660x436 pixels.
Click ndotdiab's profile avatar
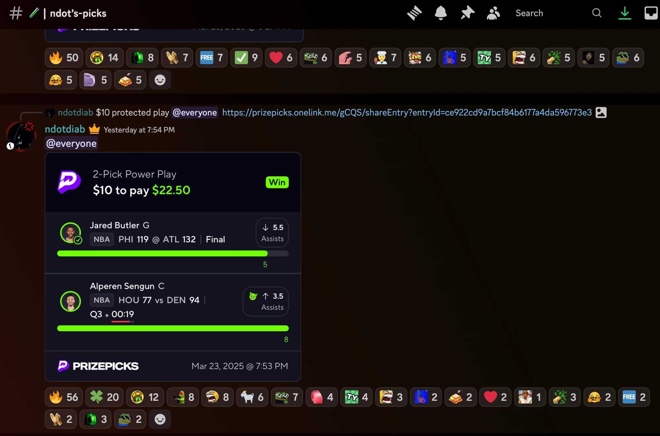click(x=21, y=136)
